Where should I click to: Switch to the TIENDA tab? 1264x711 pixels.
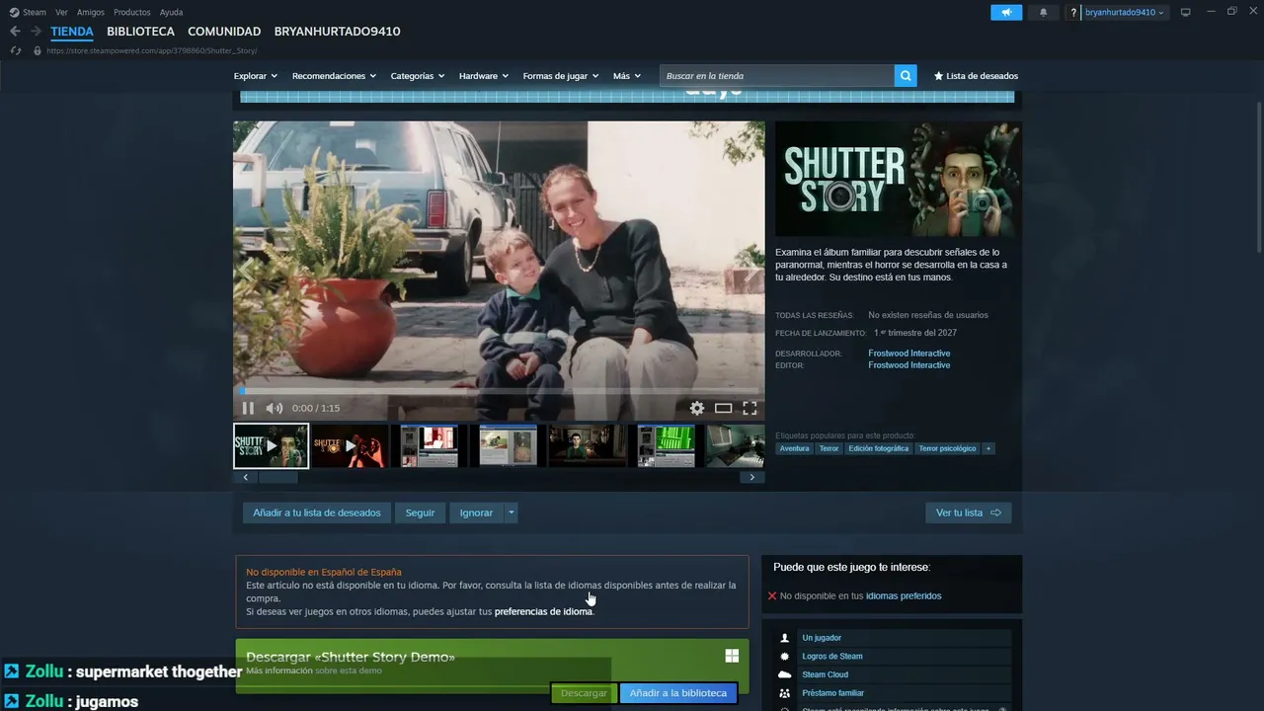tap(72, 32)
